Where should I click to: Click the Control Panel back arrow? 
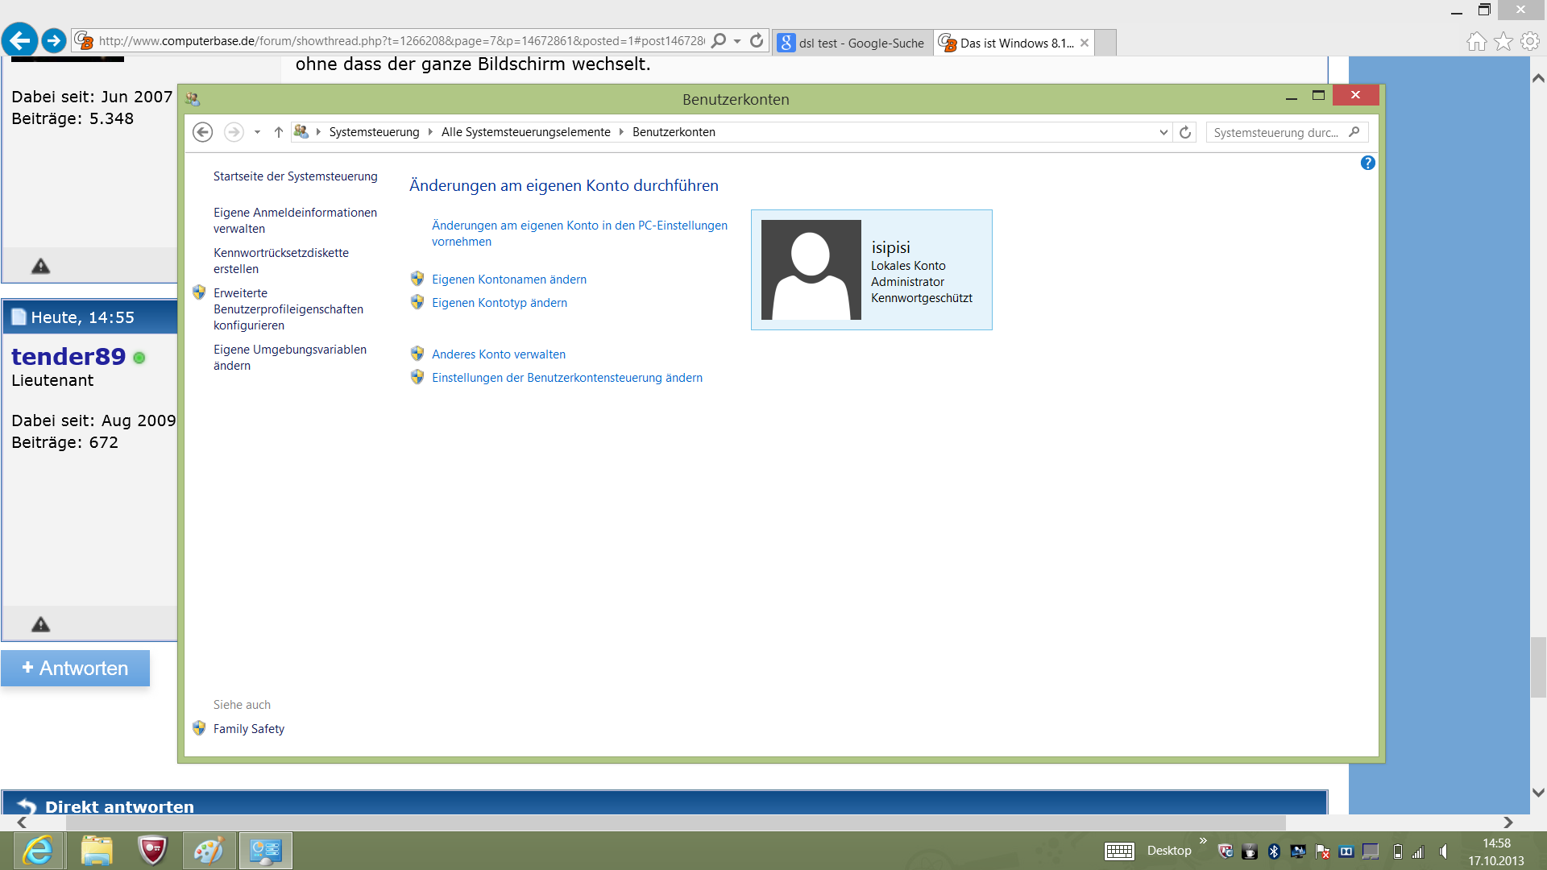pos(203,132)
